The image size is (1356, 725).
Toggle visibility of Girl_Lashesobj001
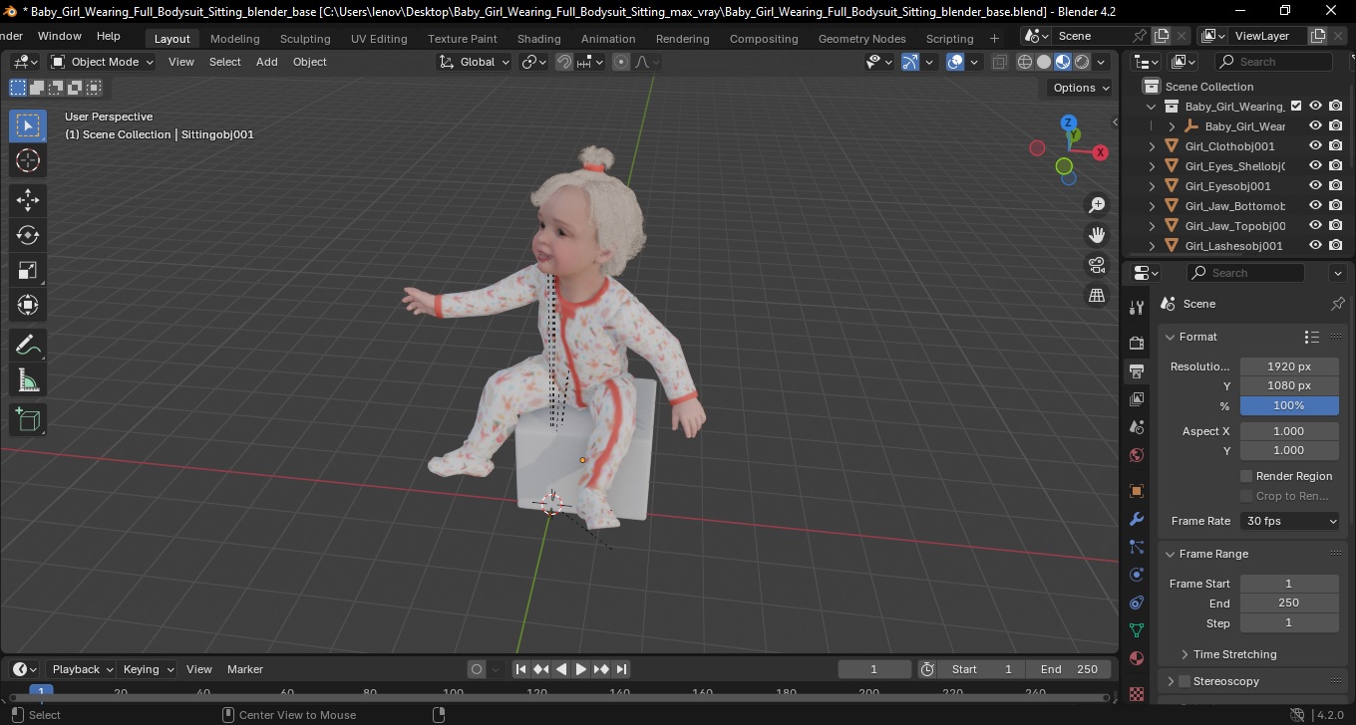click(1315, 246)
